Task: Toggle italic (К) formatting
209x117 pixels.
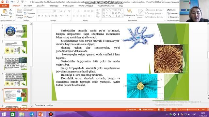Action: click(x=42, y=16)
